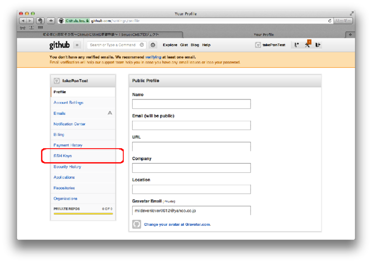Click the sign out icon
372x263 pixels.
pos(318,45)
